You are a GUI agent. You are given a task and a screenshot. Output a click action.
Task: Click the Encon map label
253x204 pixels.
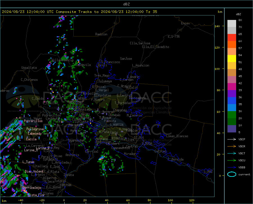185,23
